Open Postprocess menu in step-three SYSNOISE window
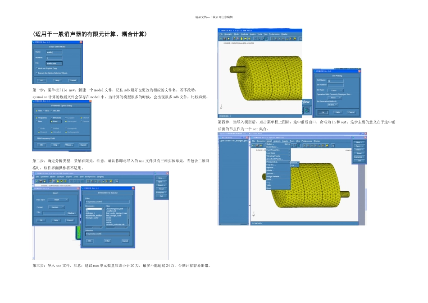The width and height of the screenshot is (428, 303). tap(91, 177)
